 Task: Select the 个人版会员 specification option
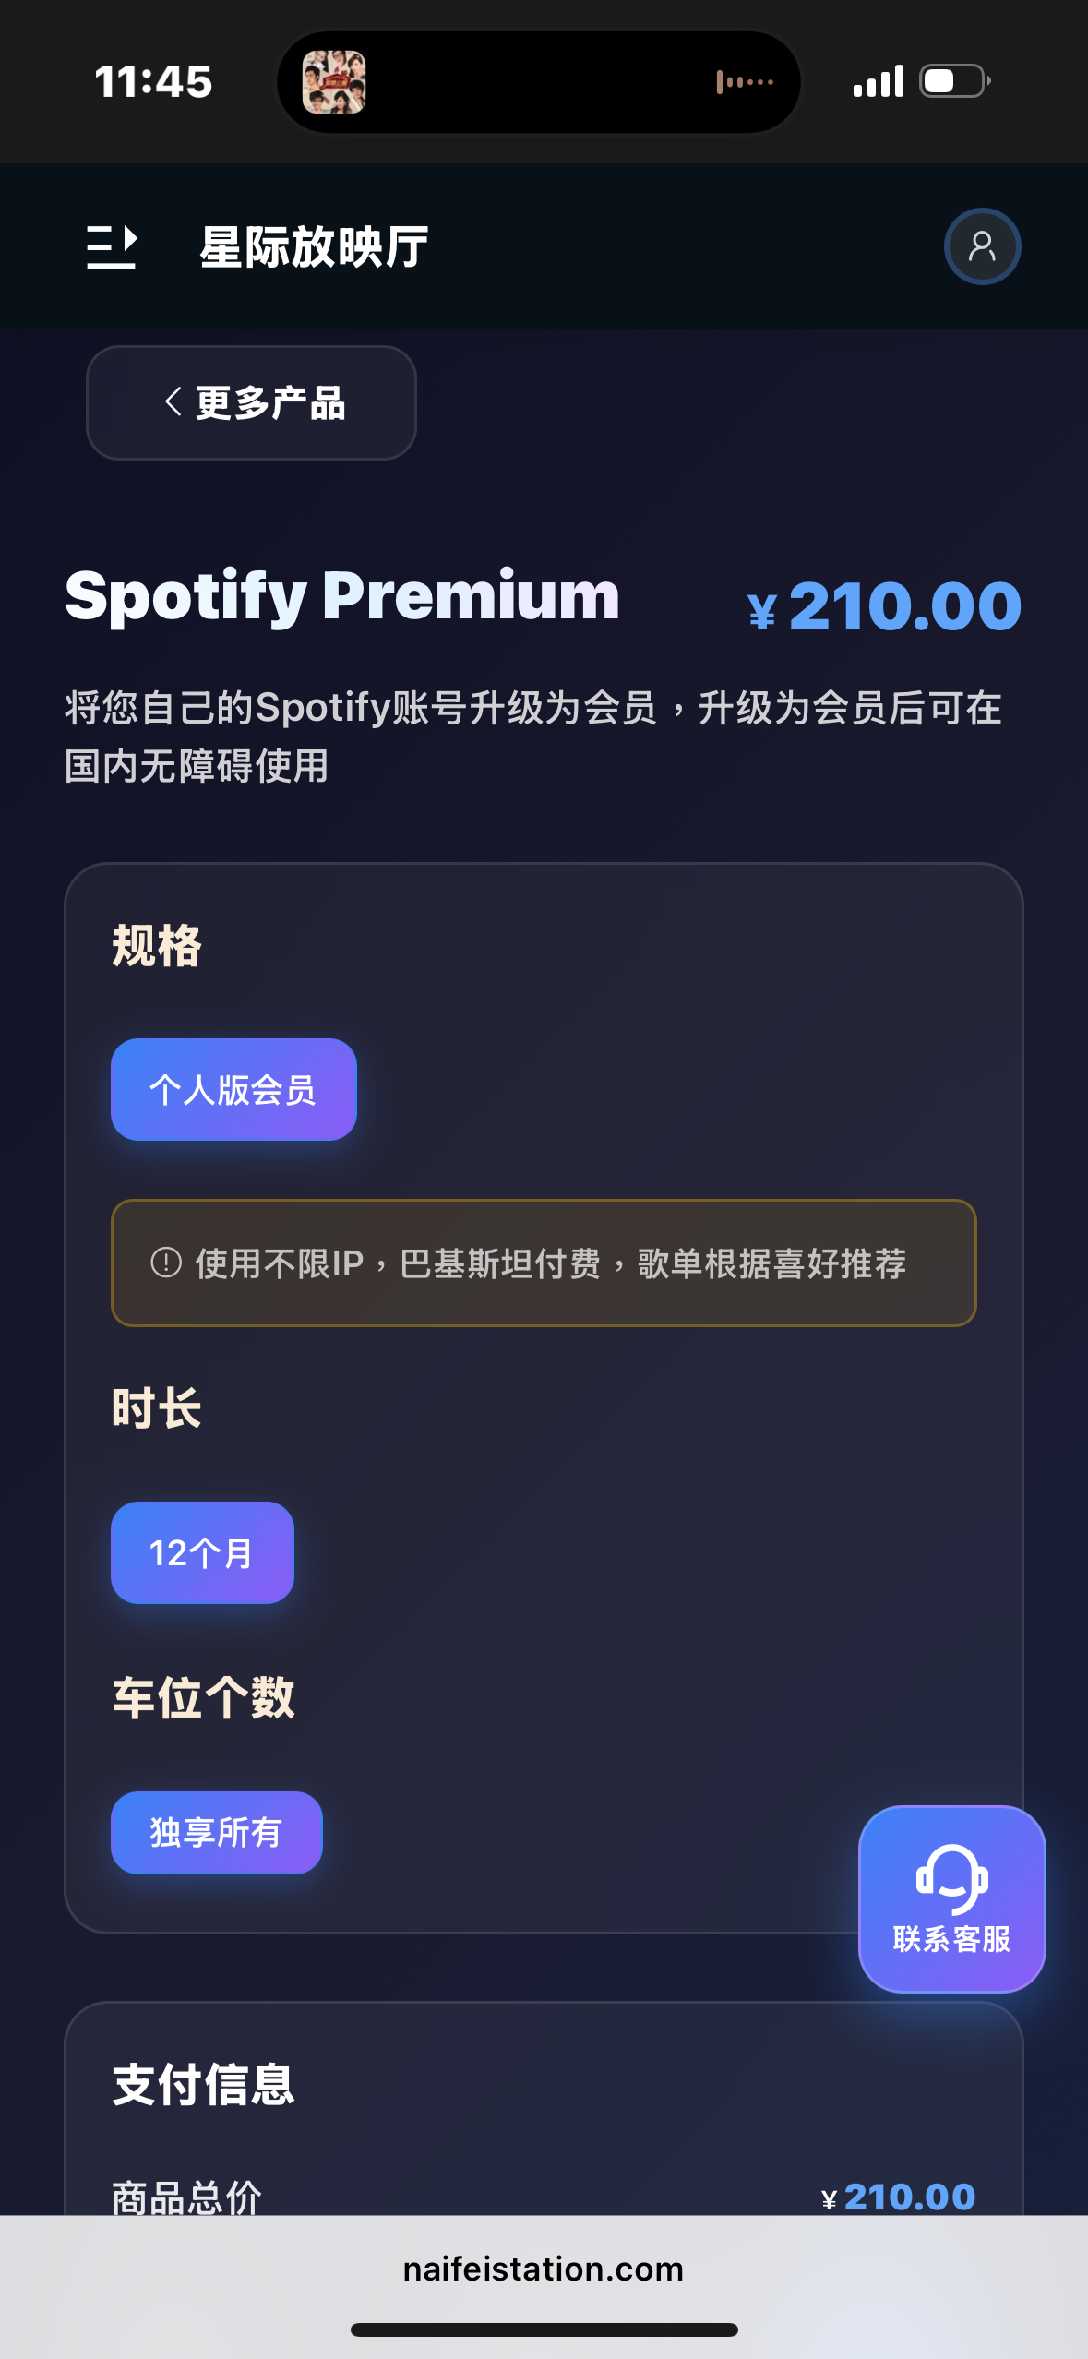click(x=233, y=1089)
